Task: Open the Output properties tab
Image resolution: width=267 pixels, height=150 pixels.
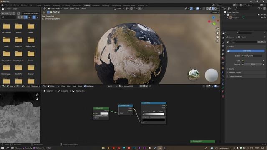Action: (x=223, y=46)
